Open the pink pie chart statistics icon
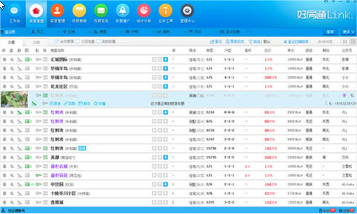This screenshot has width=357, height=214. [143, 14]
